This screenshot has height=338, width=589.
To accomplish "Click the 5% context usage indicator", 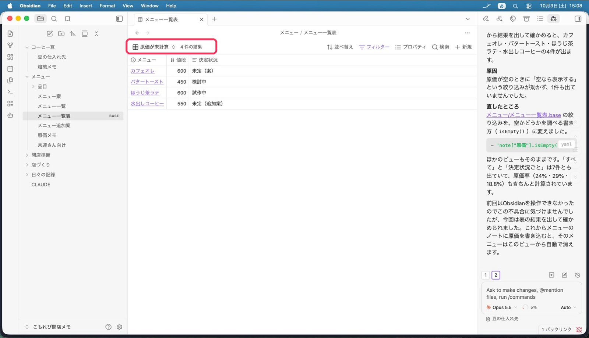I will click(x=529, y=308).
